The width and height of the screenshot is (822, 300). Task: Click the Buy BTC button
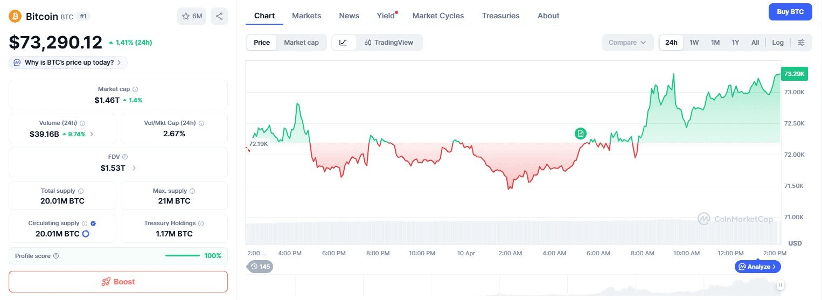point(790,12)
